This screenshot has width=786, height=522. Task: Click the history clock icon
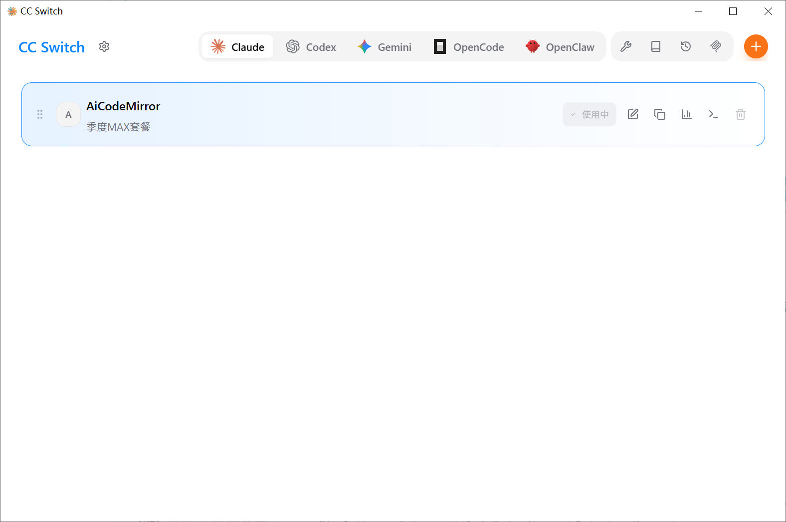tap(686, 46)
